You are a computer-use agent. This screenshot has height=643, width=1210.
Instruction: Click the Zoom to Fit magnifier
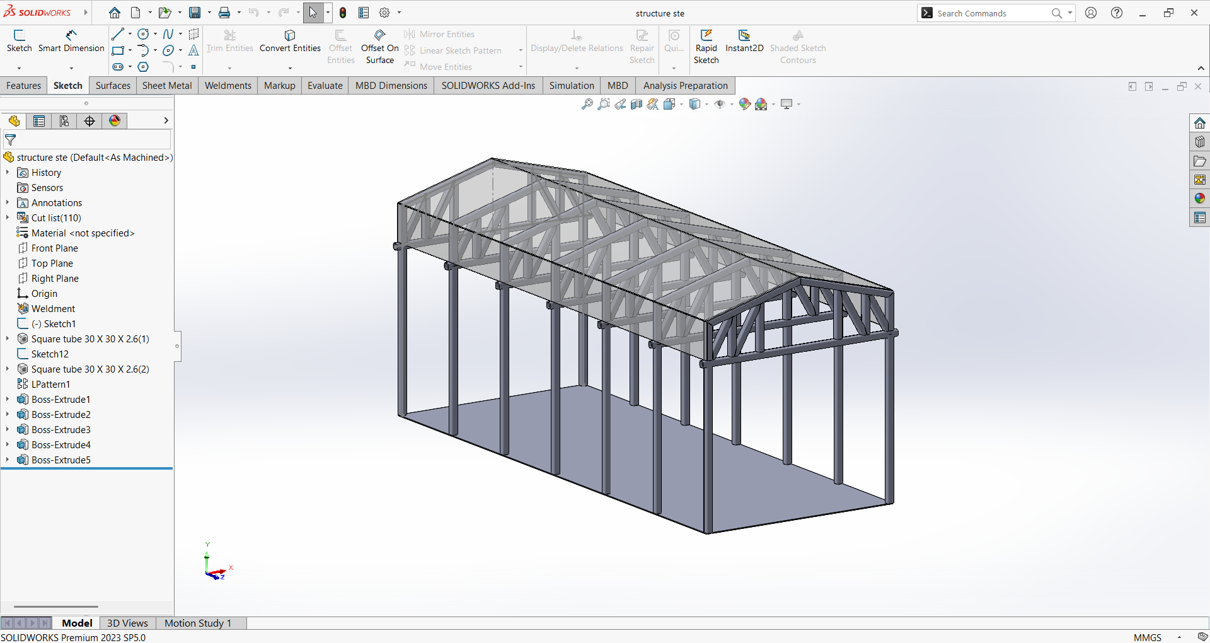click(587, 105)
